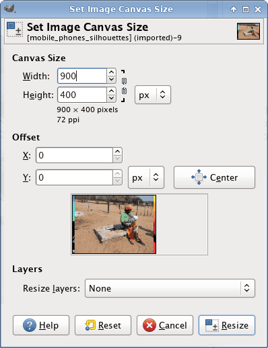Maximize the Set Image Canvas Size window
This screenshot has height=348, width=268.
click(246, 9)
